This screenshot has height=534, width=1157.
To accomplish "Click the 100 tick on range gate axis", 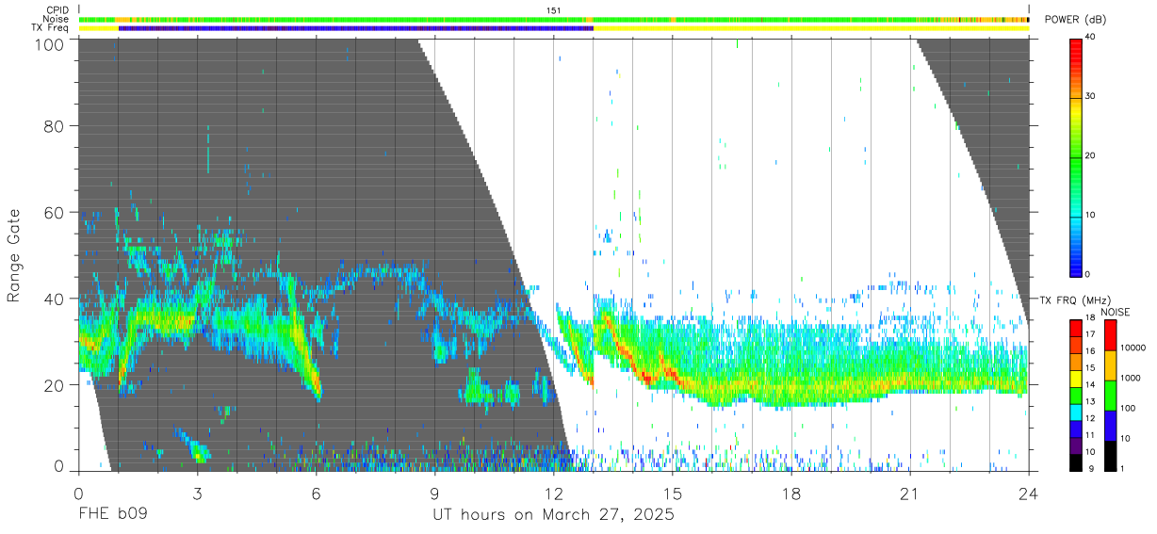I will (50, 43).
